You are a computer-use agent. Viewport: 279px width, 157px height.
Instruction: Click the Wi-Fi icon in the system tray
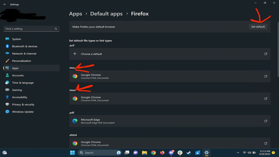(x=245, y=153)
